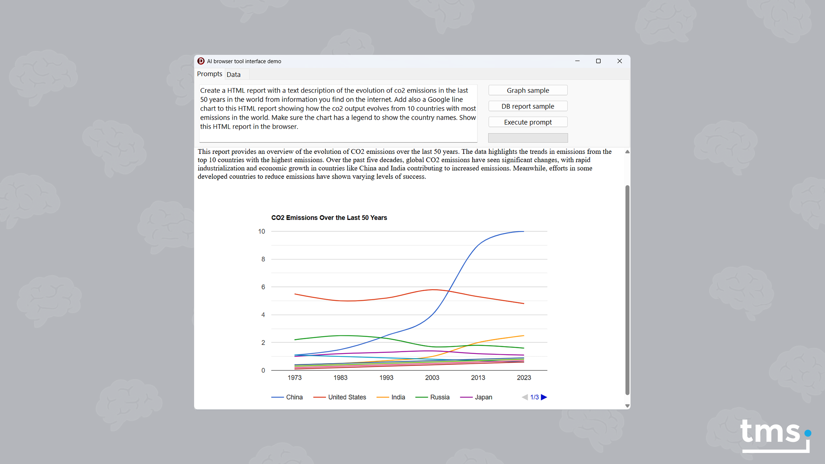Minimize the demo window
Image resolution: width=825 pixels, height=464 pixels.
pyautogui.click(x=577, y=61)
